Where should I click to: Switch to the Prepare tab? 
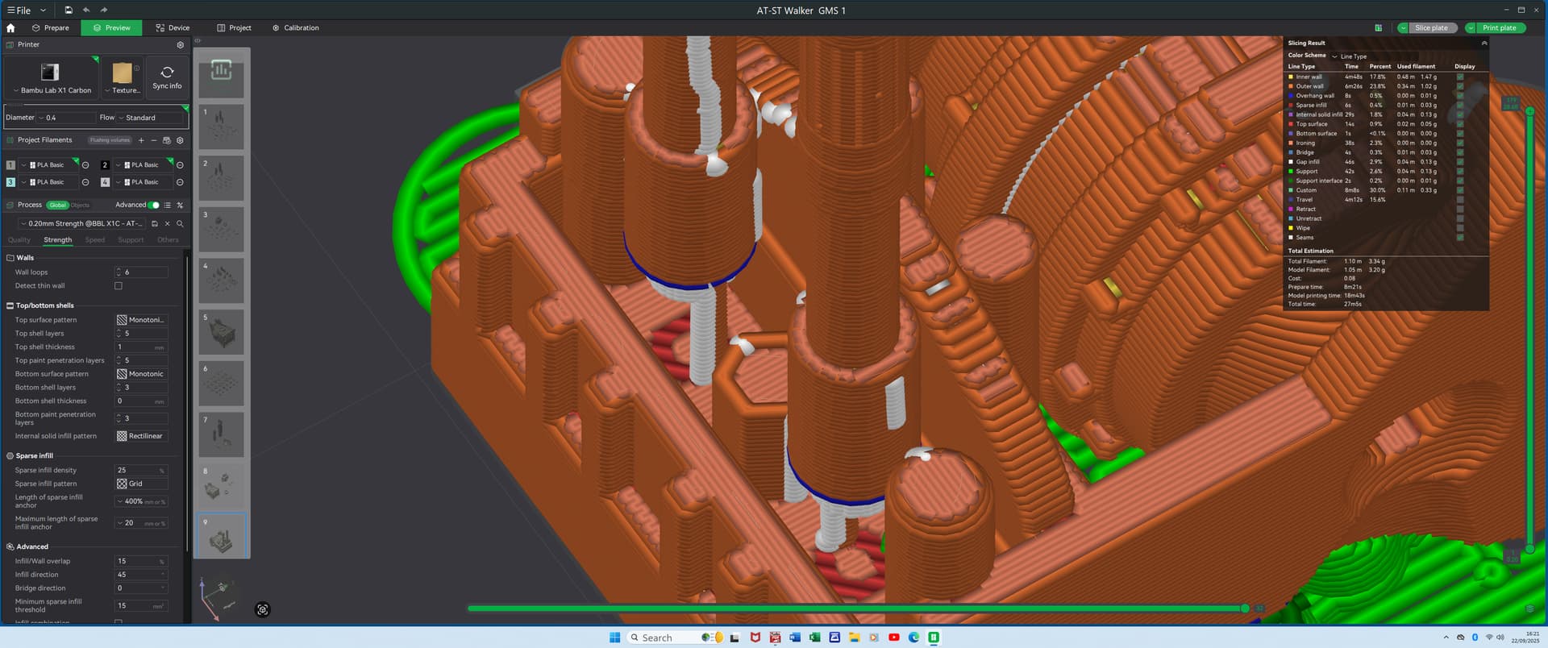point(51,28)
